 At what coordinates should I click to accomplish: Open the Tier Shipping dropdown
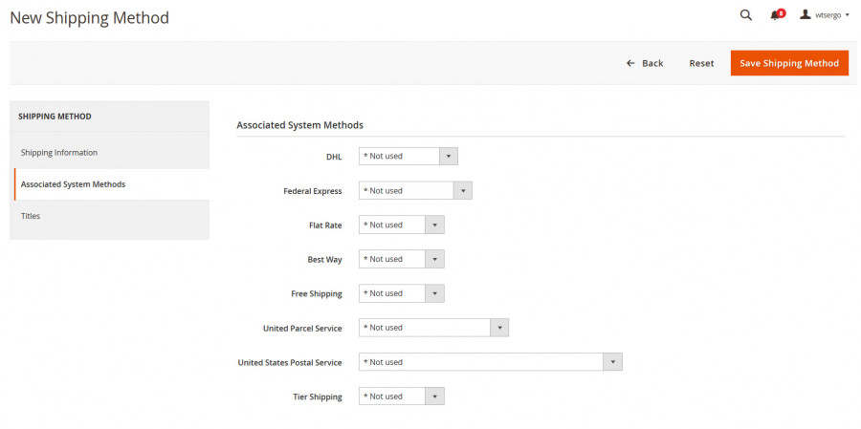[402, 397]
